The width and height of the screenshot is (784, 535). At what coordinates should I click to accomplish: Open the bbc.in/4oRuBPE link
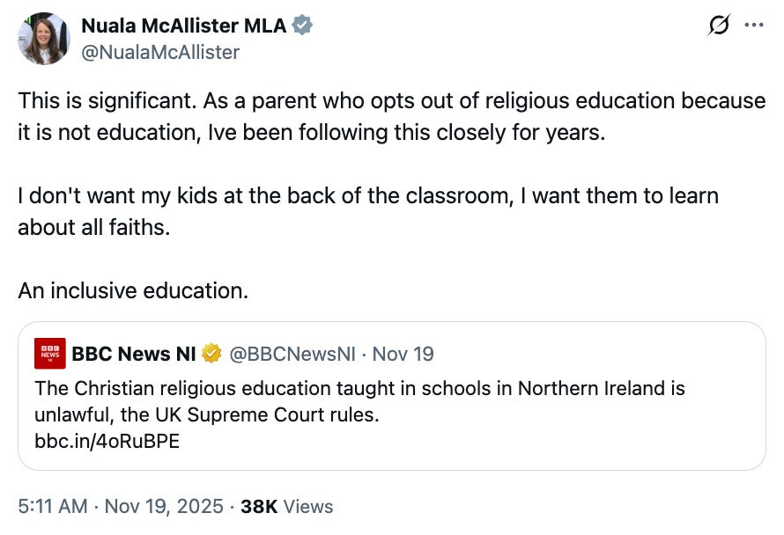(x=107, y=441)
